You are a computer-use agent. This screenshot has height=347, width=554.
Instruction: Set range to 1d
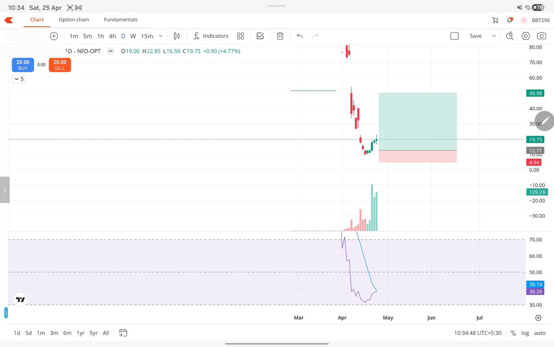pos(17,333)
